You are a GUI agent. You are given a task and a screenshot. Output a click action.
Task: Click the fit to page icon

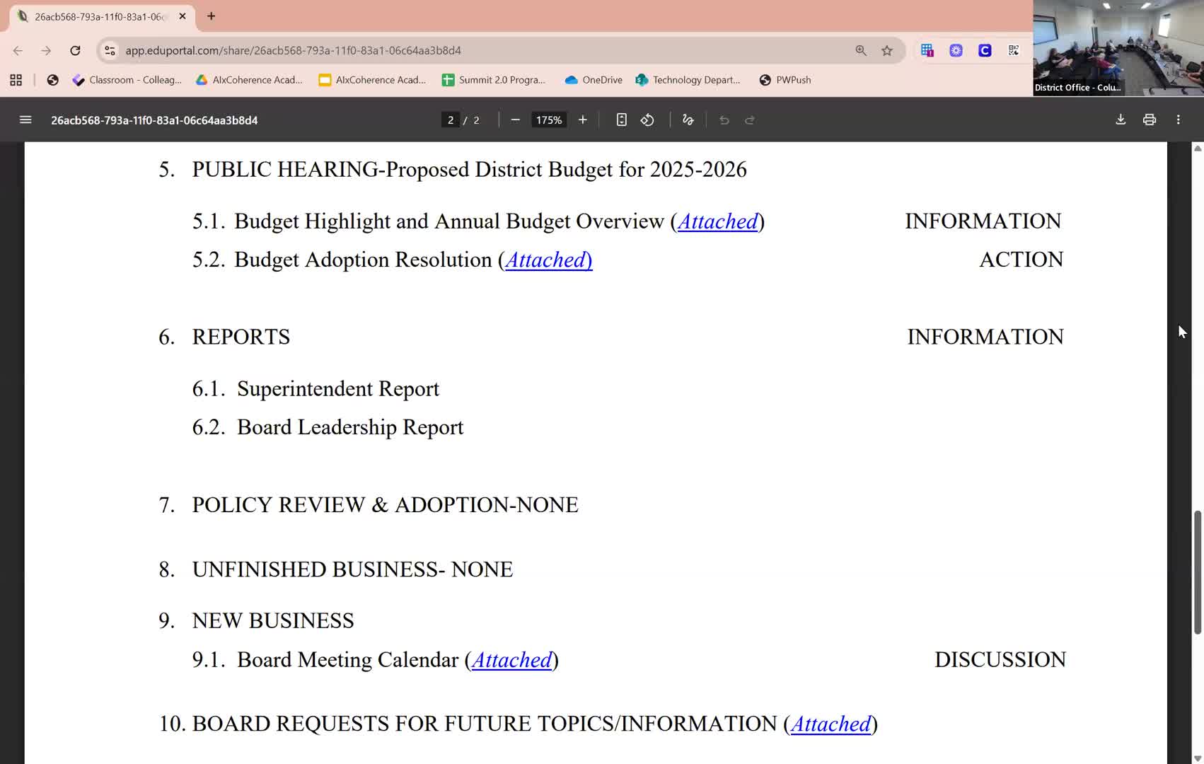pos(621,120)
